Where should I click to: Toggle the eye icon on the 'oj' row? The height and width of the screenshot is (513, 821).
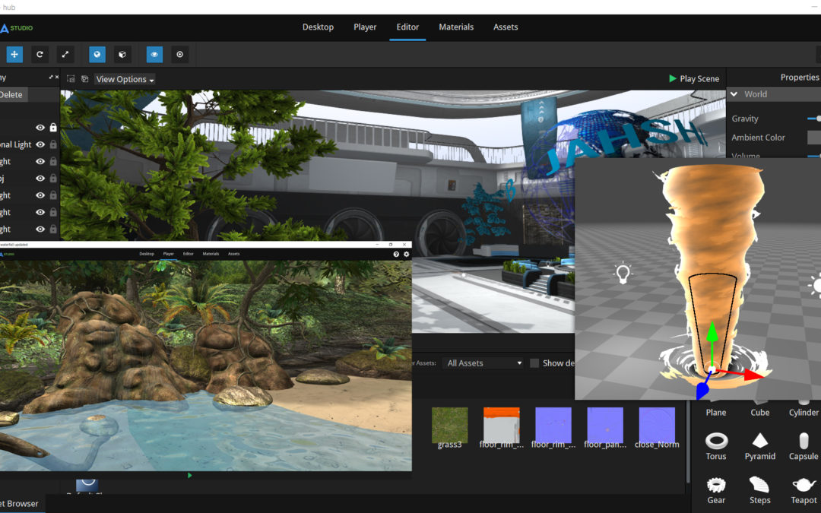click(40, 179)
